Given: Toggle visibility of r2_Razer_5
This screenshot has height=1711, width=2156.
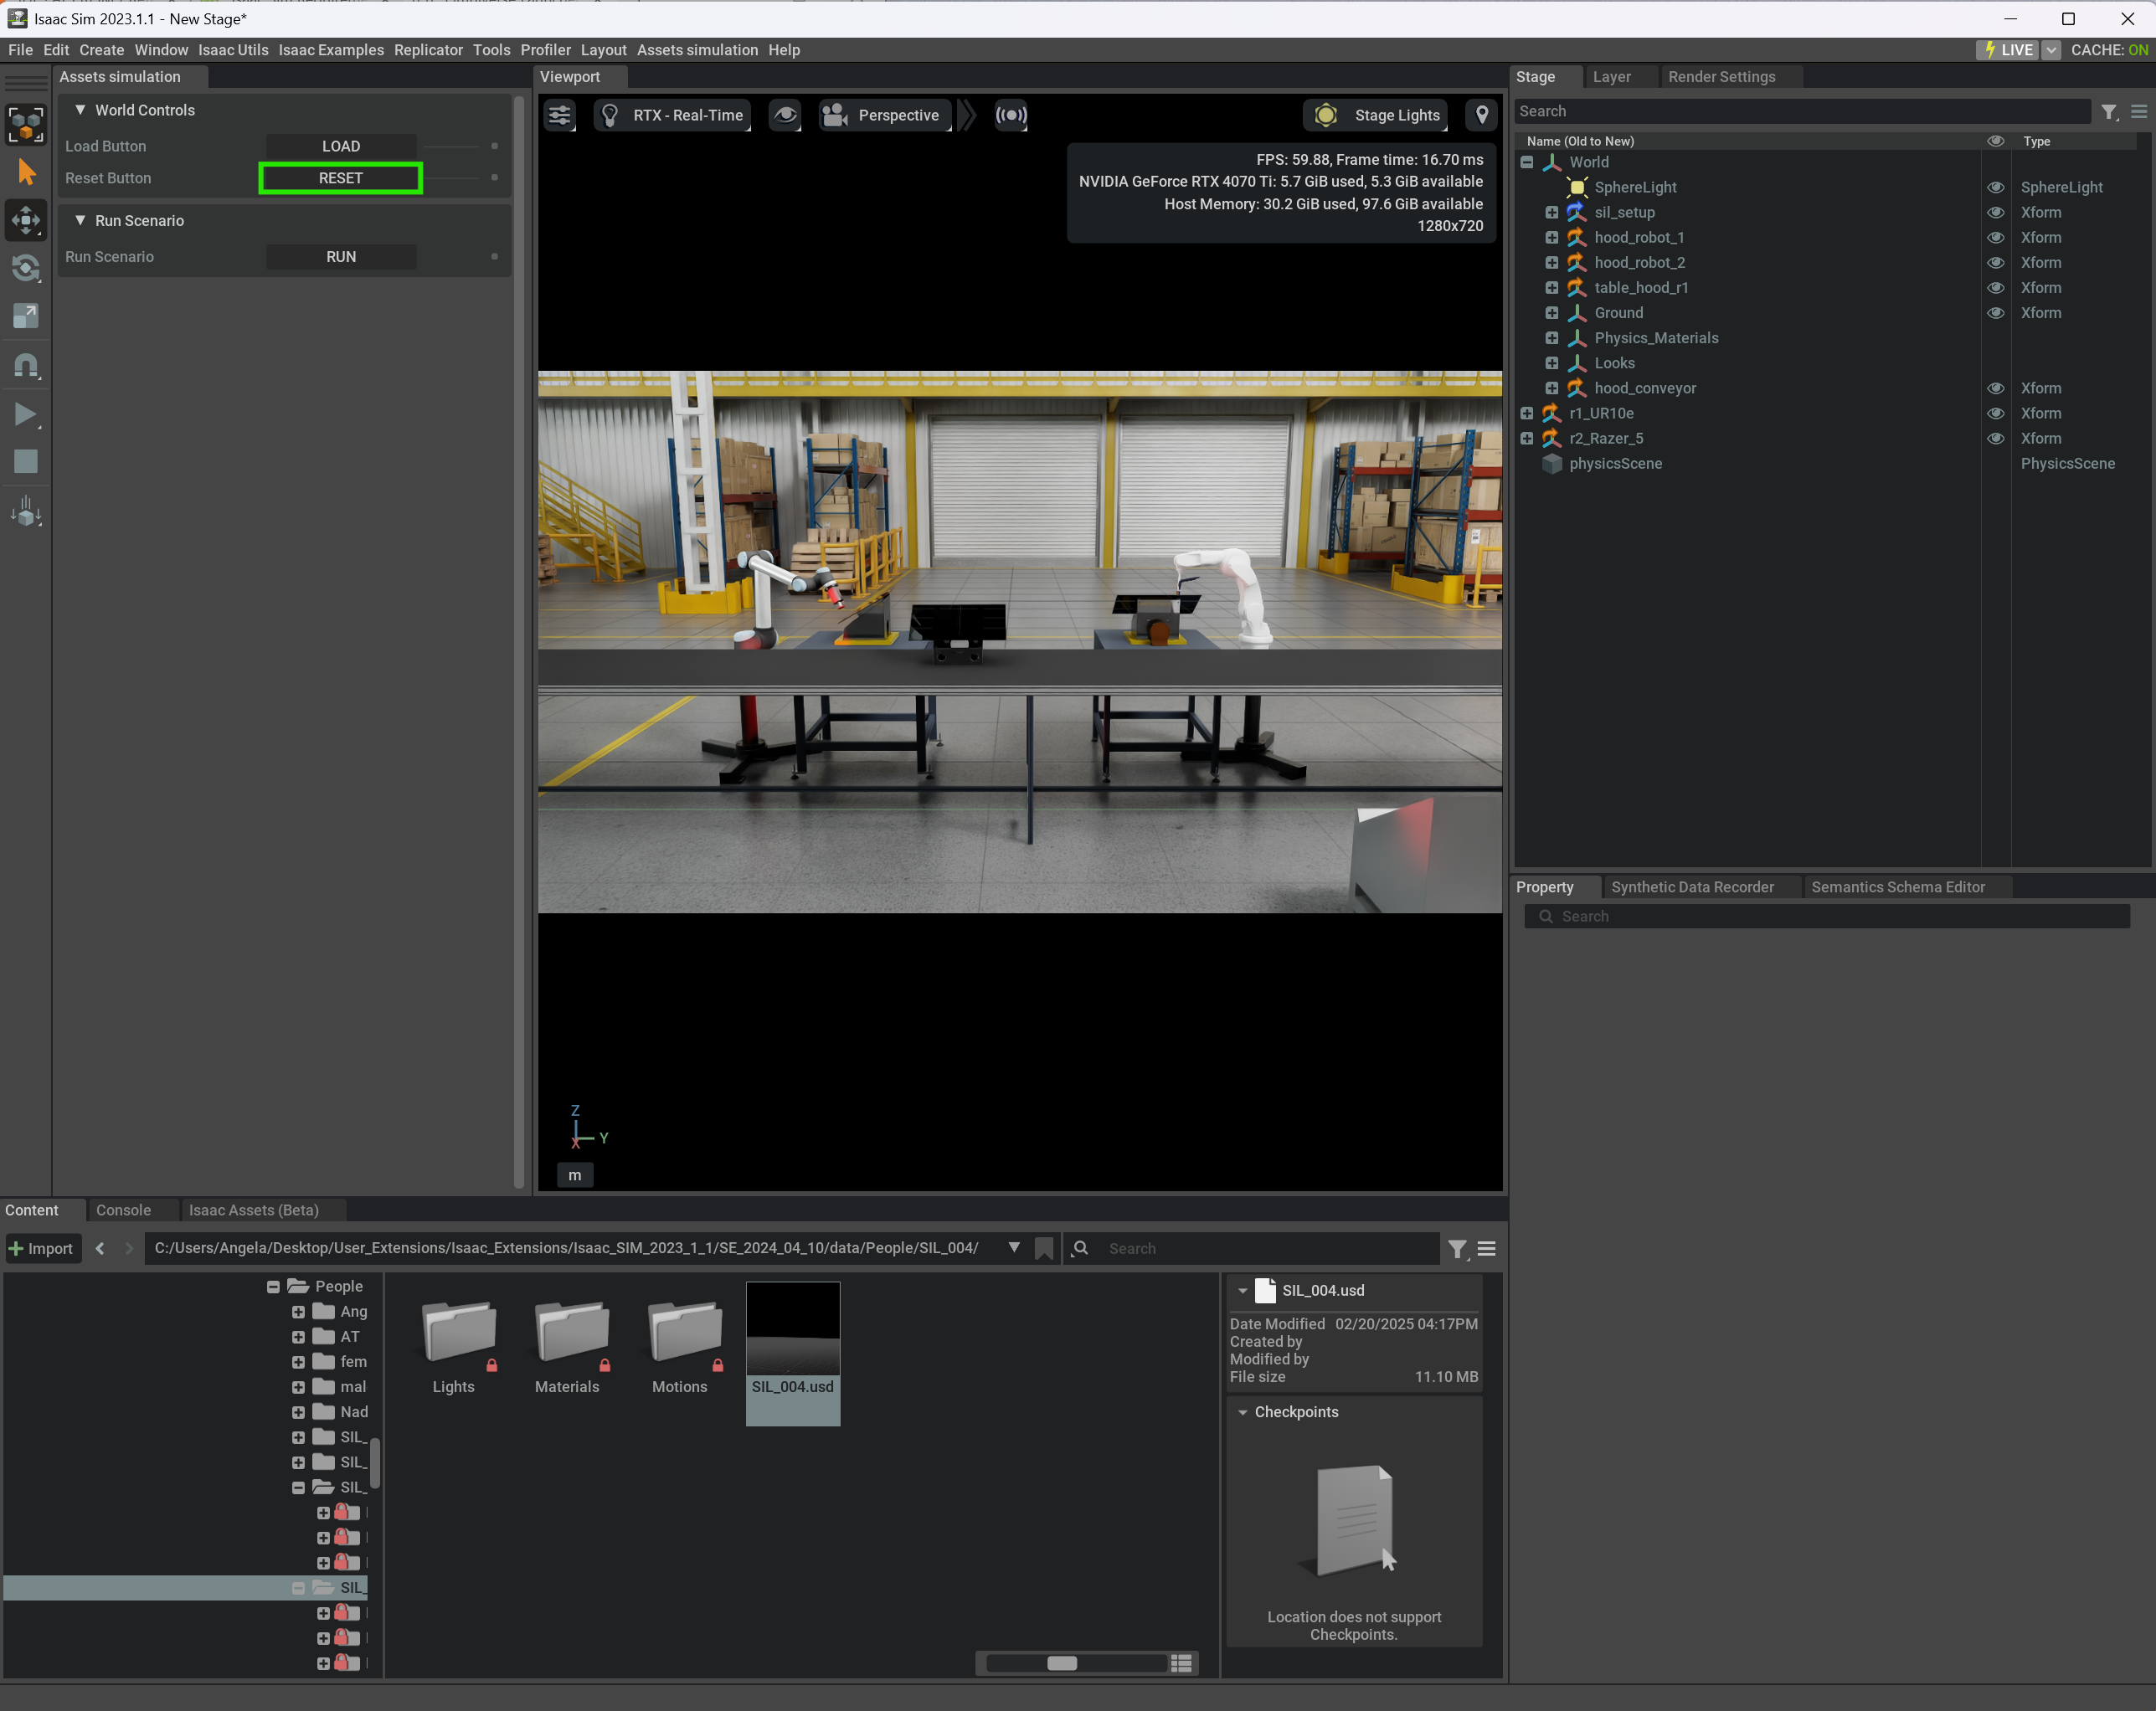Looking at the screenshot, I should 1995,439.
